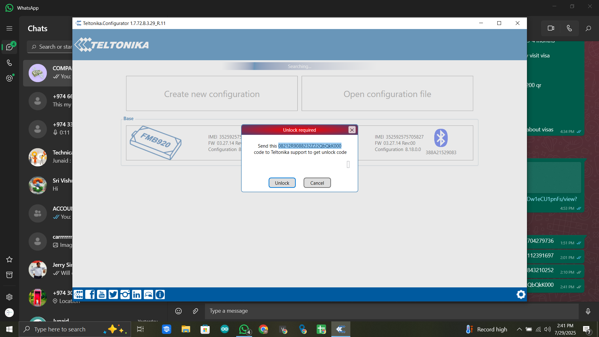Start a WhatsApp video call
The height and width of the screenshot is (337, 599).
pos(551,28)
